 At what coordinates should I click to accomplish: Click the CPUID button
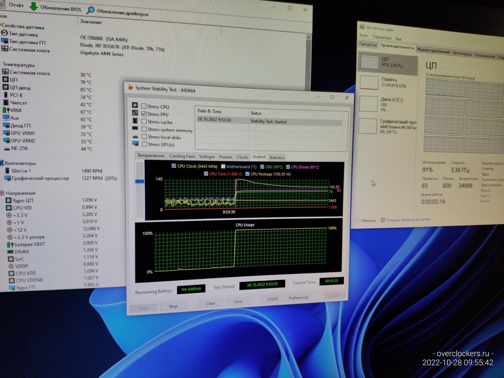(272, 299)
